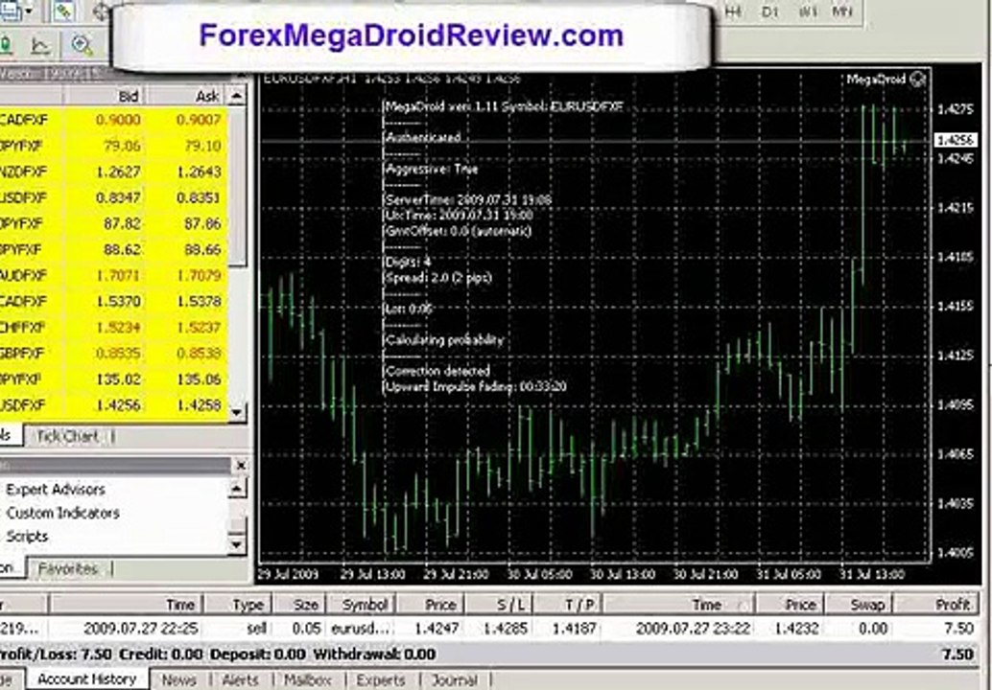This screenshot has width=992, height=690.
Task: Open the chart profiles toolbar icon
Action: [62, 11]
